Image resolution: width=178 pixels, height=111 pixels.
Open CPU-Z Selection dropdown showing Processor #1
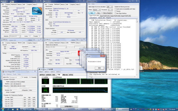pos(15,36)
